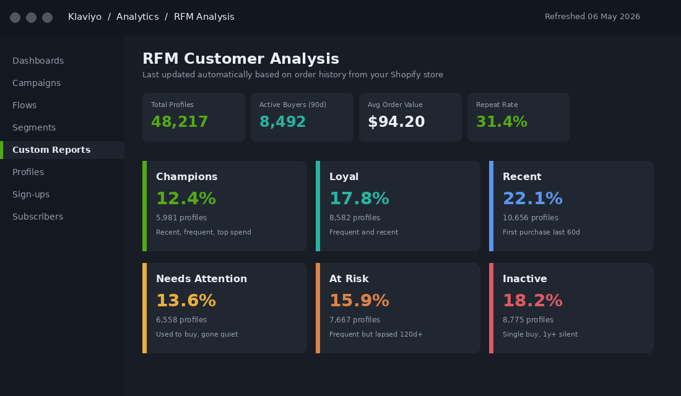681x396 pixels.
Task: Click the 8,775 profiles count
Action: click(x=528, y=320)
